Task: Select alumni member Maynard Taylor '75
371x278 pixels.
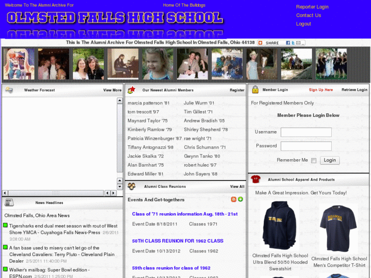Action: 147,121
